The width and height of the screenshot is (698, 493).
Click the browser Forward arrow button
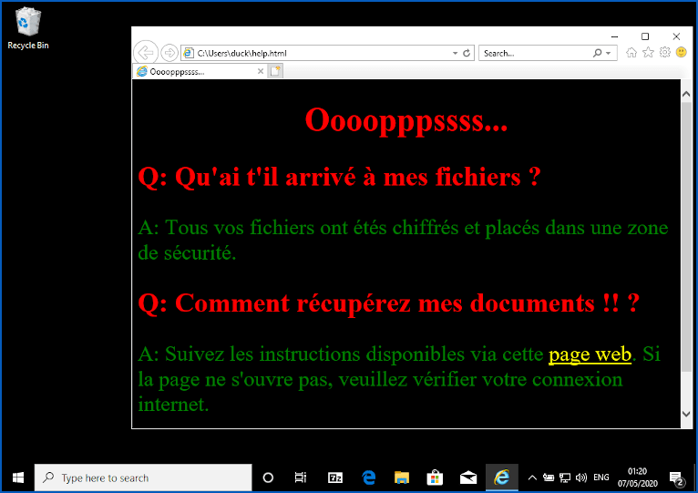(169, 53)
